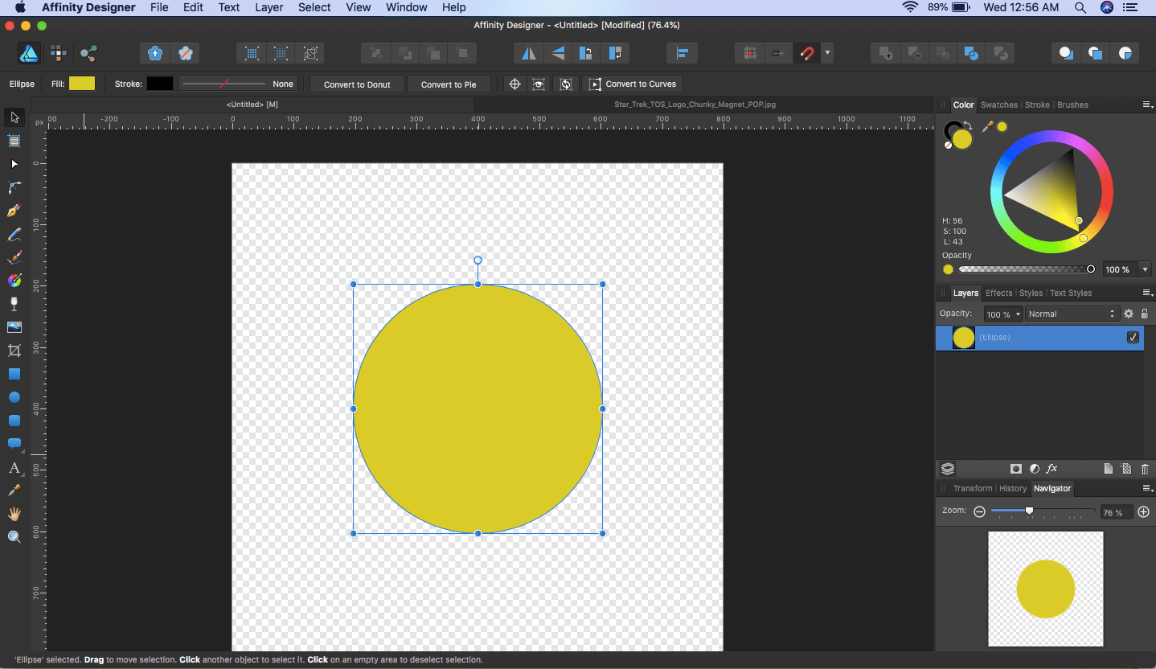The height and width of the screenshot is (669, 1156).
Task: Select the Zoom tool in toolbox
Action: [x=14, y=537]
